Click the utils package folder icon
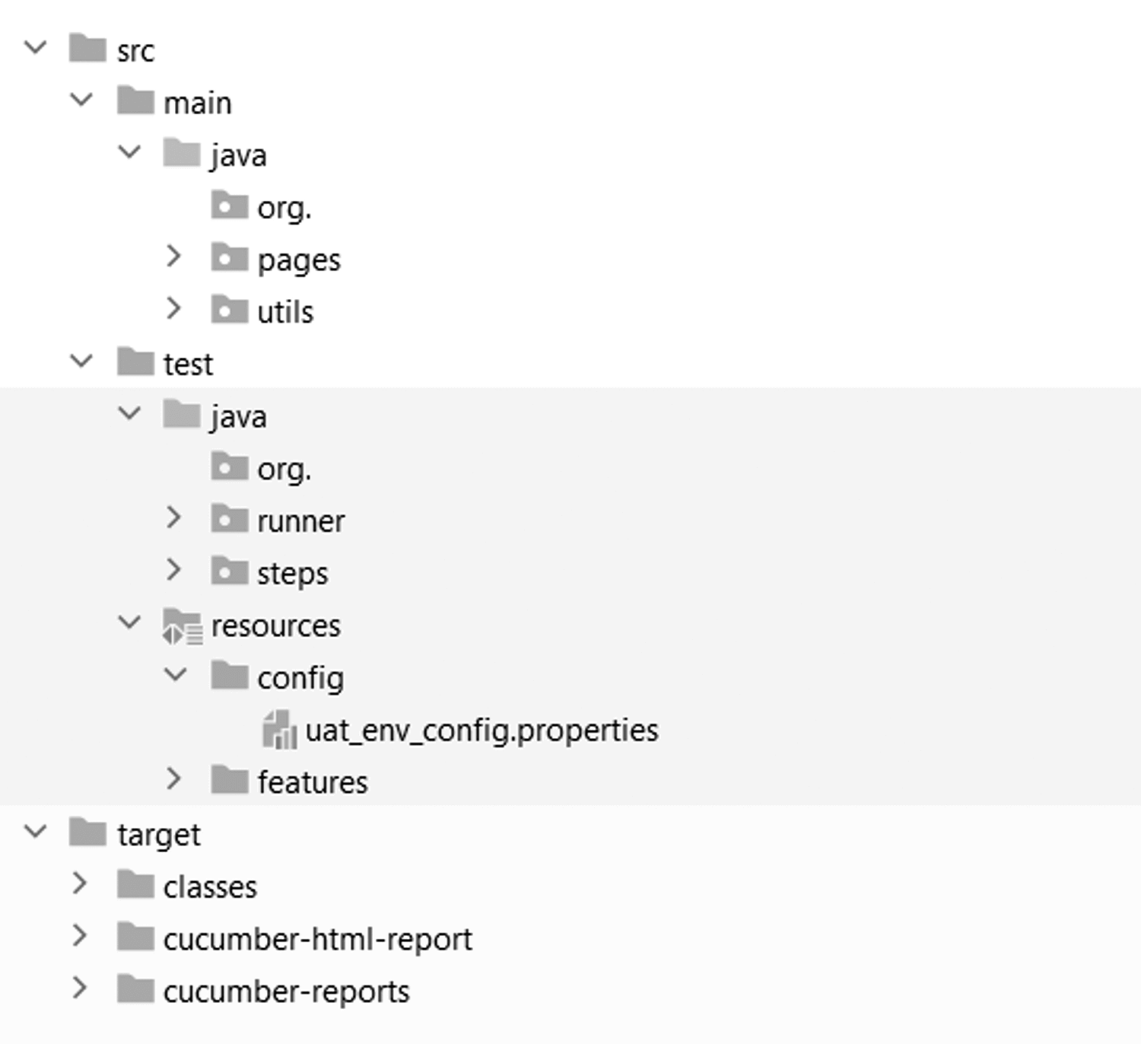1141x1044 pixels. pos(230,310)
